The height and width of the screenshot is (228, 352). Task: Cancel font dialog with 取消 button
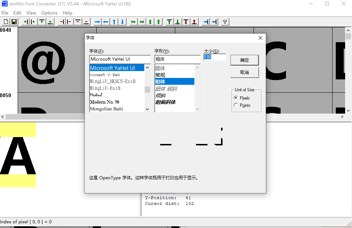245,72
